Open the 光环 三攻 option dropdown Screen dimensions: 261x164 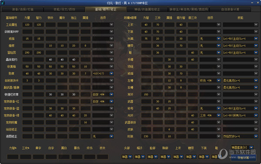point(219,115)
